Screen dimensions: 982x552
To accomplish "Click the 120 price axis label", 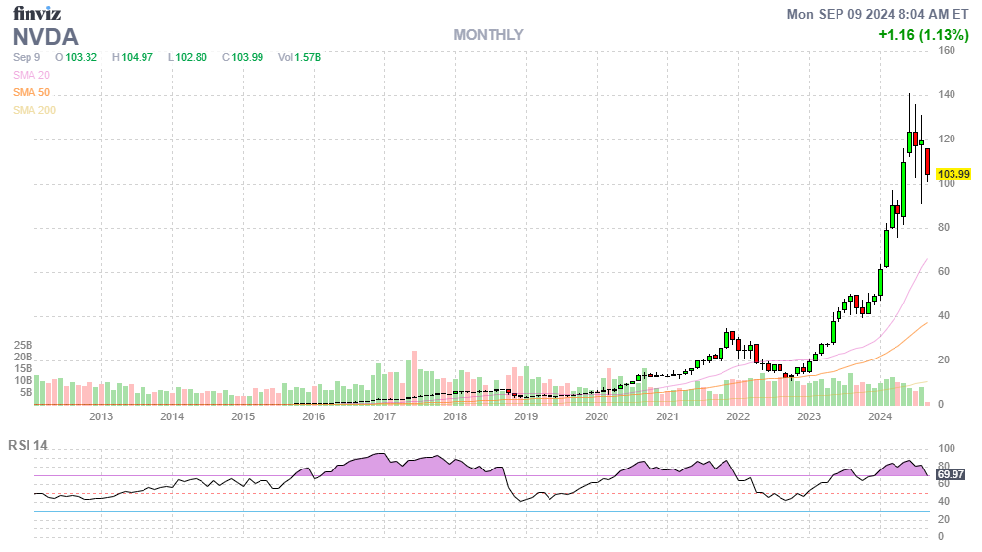I will (947, 138).
